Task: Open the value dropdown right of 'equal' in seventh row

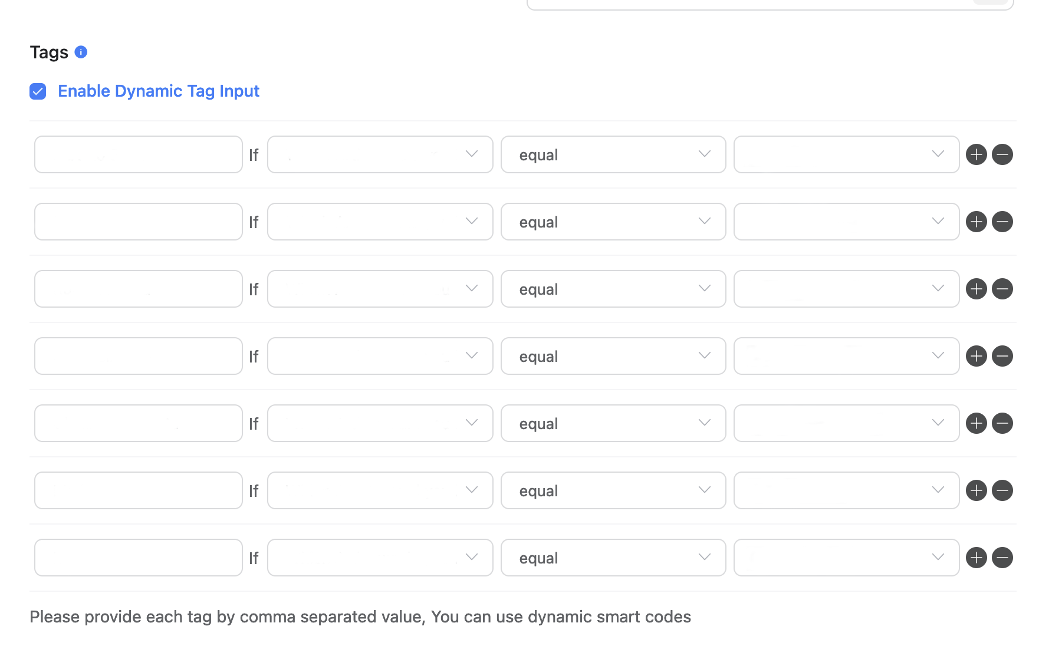Action: (847, 558)
